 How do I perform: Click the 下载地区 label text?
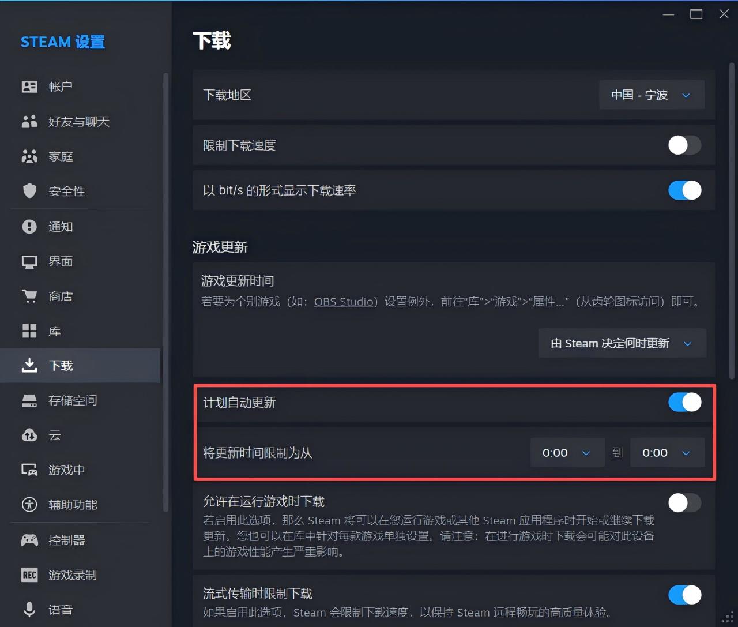pos(227,95)
